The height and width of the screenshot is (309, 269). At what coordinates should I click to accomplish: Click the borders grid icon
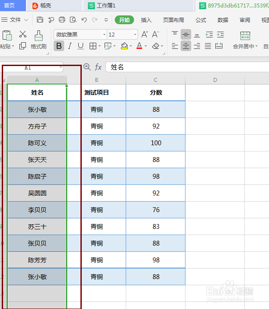(x=93, y=46)
